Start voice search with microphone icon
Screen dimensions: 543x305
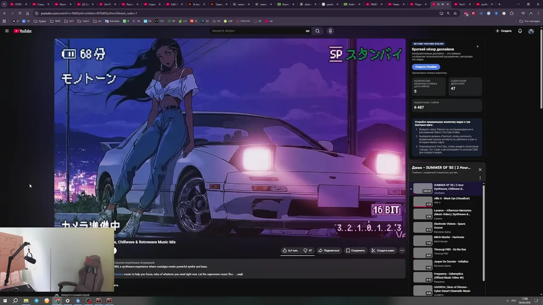coord(330,31)
